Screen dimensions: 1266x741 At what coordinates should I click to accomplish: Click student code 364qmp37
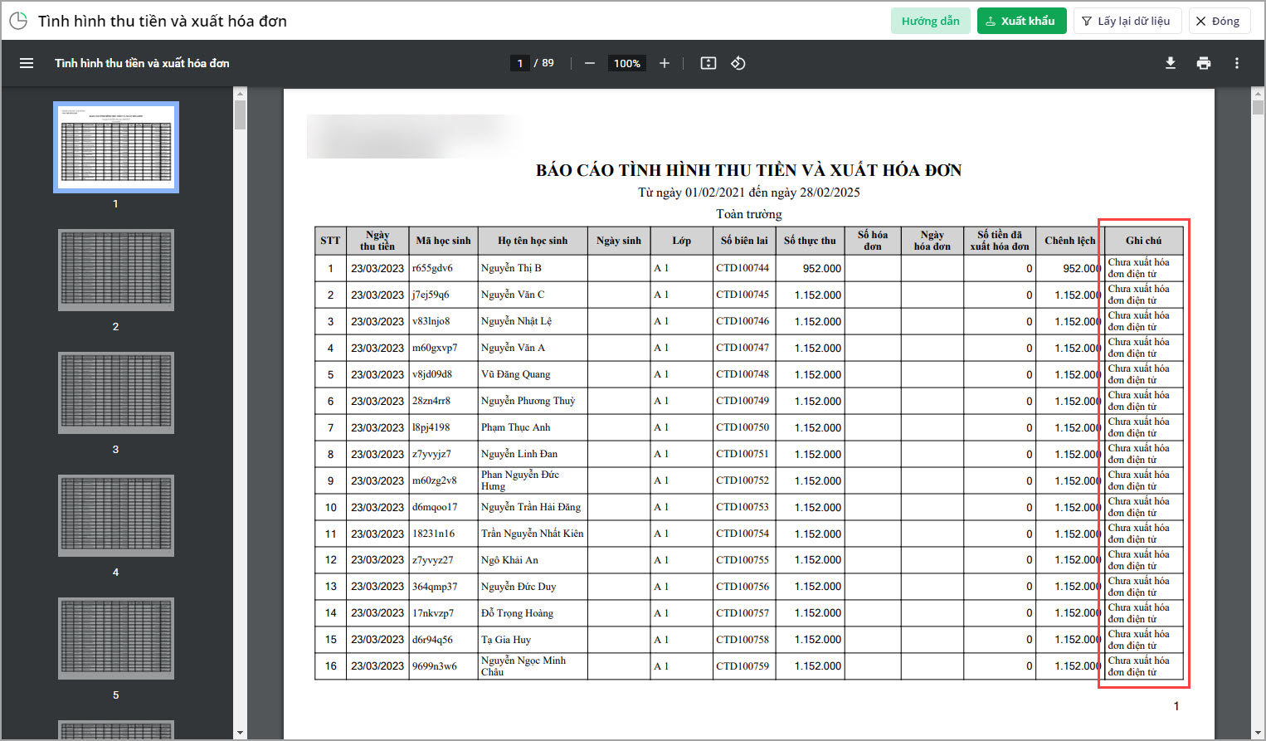[435, 587]
